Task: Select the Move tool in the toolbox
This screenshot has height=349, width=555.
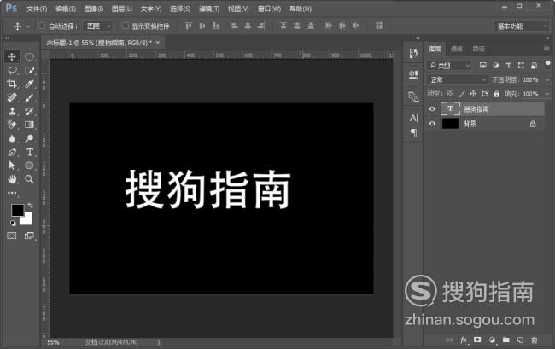Action: 12,56
